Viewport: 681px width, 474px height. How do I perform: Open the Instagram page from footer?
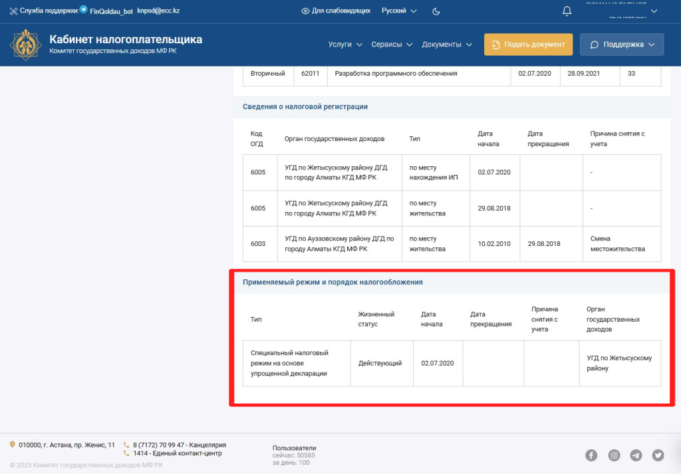(614, 455)
